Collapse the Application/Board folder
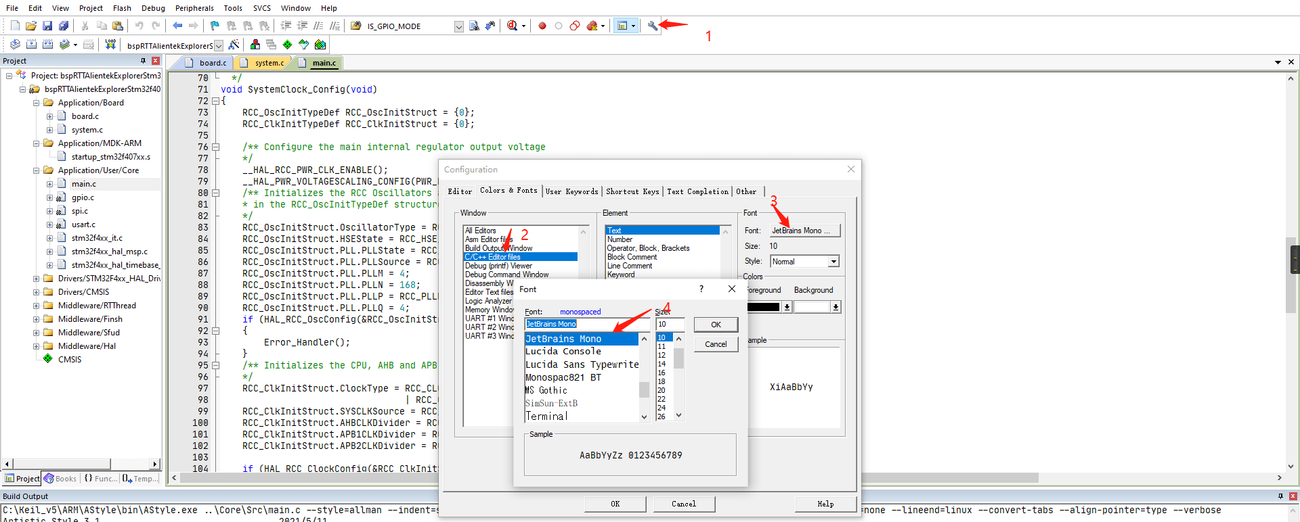The height and width of the screenshot is (522, 1300). click(x=36, y=103)
